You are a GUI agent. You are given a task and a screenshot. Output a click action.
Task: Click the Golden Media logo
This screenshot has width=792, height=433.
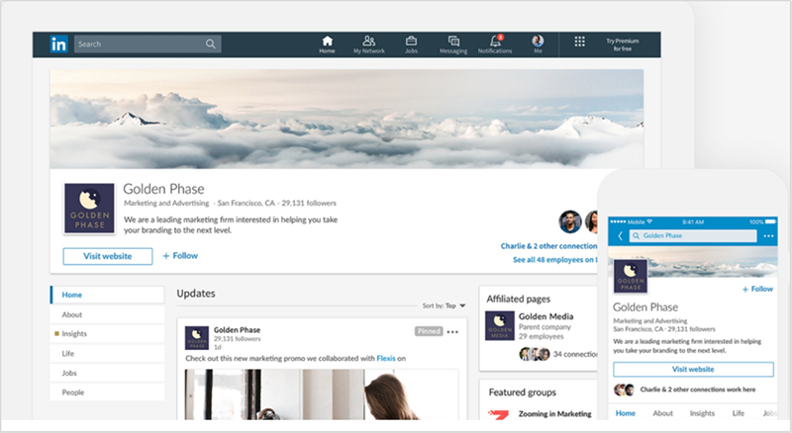[500, 325]
